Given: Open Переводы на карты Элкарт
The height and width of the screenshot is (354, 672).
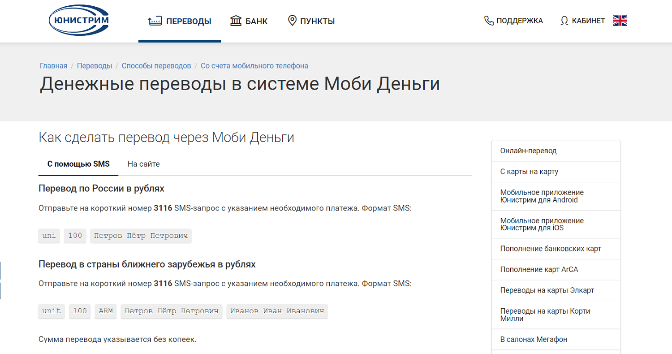Looking at the screenshot, I should [556, 290].
